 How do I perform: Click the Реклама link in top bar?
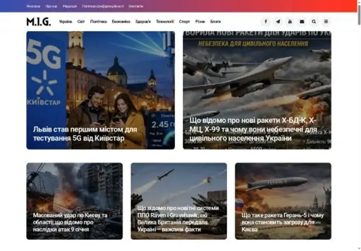33,6
